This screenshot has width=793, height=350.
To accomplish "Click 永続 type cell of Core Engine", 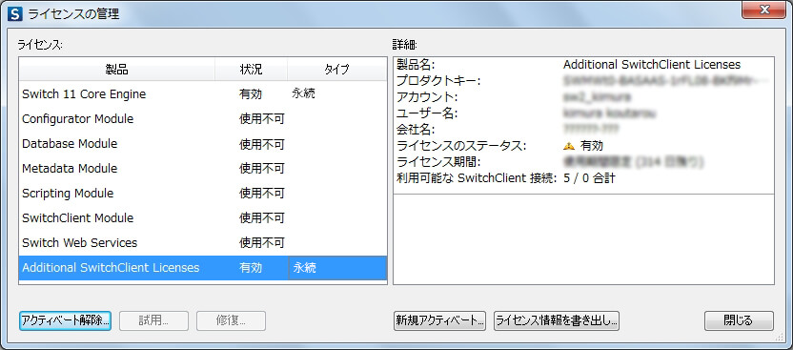I will [x=303, y=94].
